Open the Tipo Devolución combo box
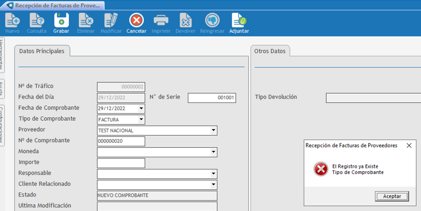The image size is (421, 211). (373, 98)
